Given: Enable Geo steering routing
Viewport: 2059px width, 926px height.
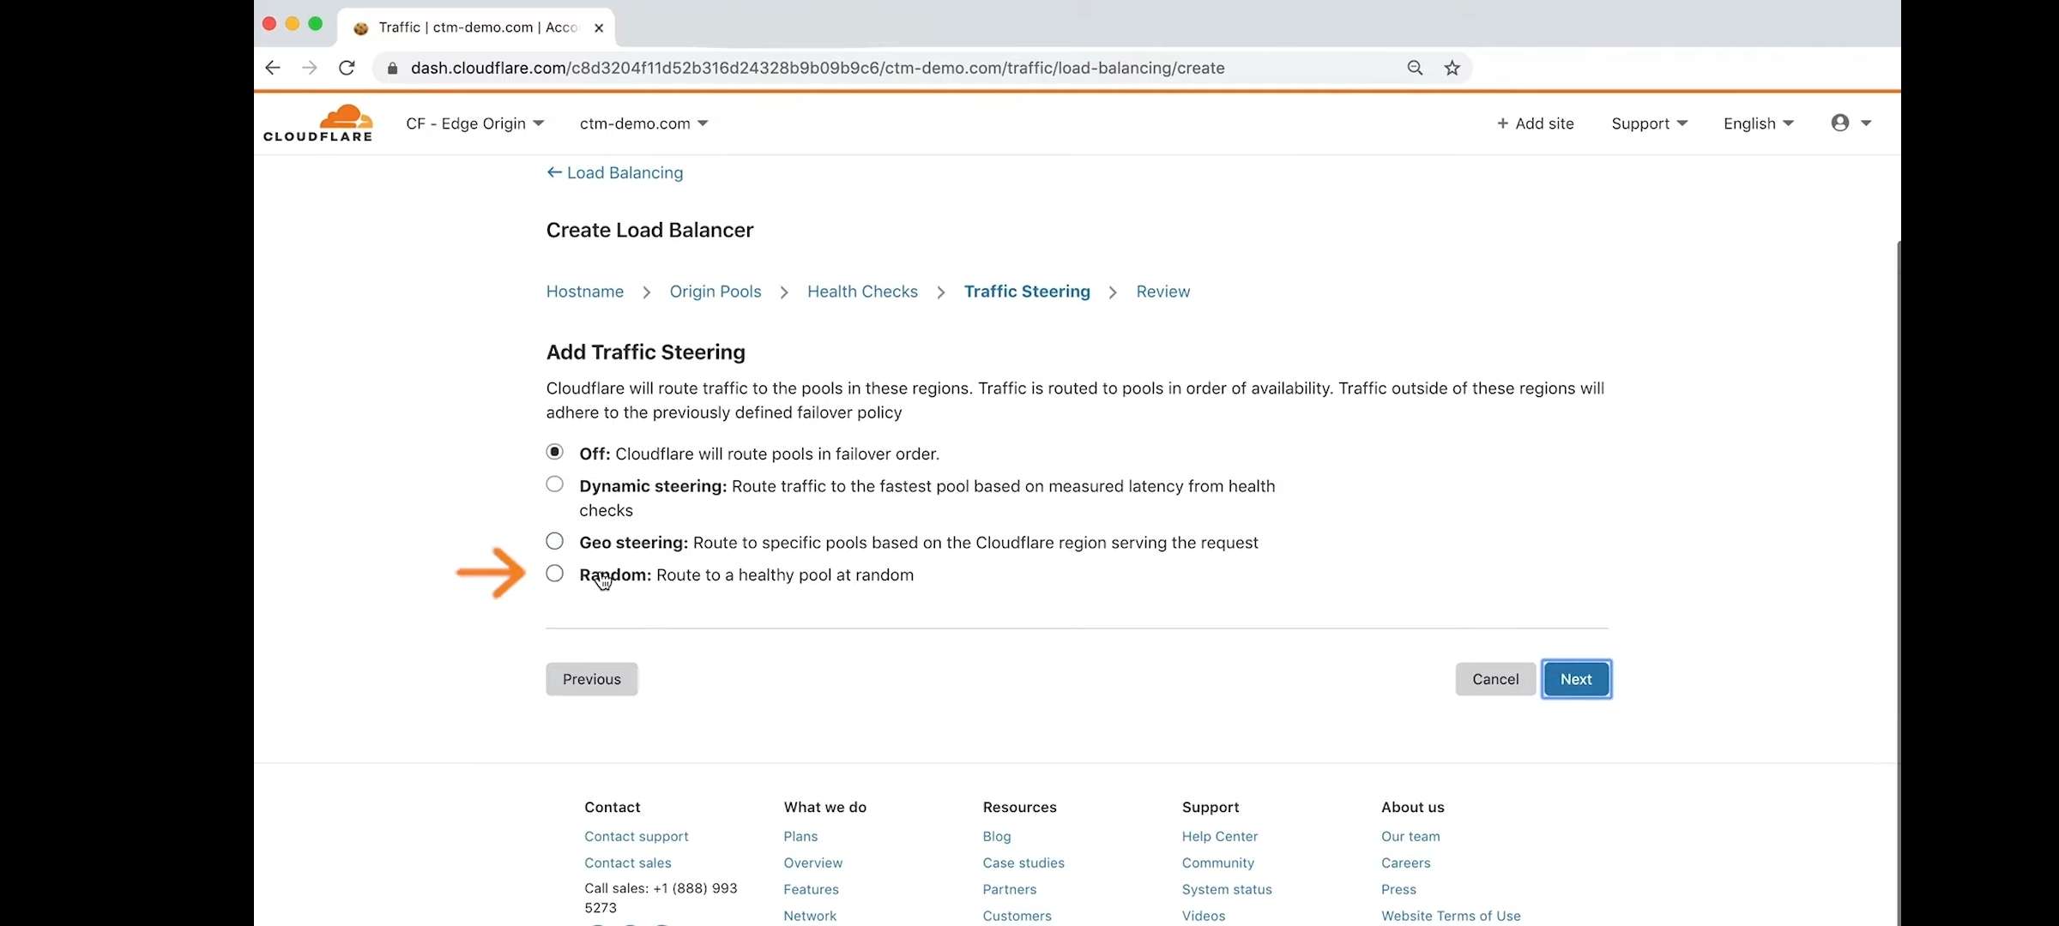Looking at the screenshot, I should point(554,541).
